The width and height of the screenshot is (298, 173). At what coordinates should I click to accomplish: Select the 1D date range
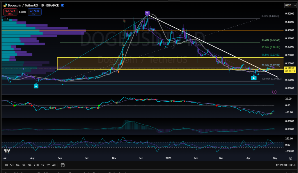coord(6,165)
